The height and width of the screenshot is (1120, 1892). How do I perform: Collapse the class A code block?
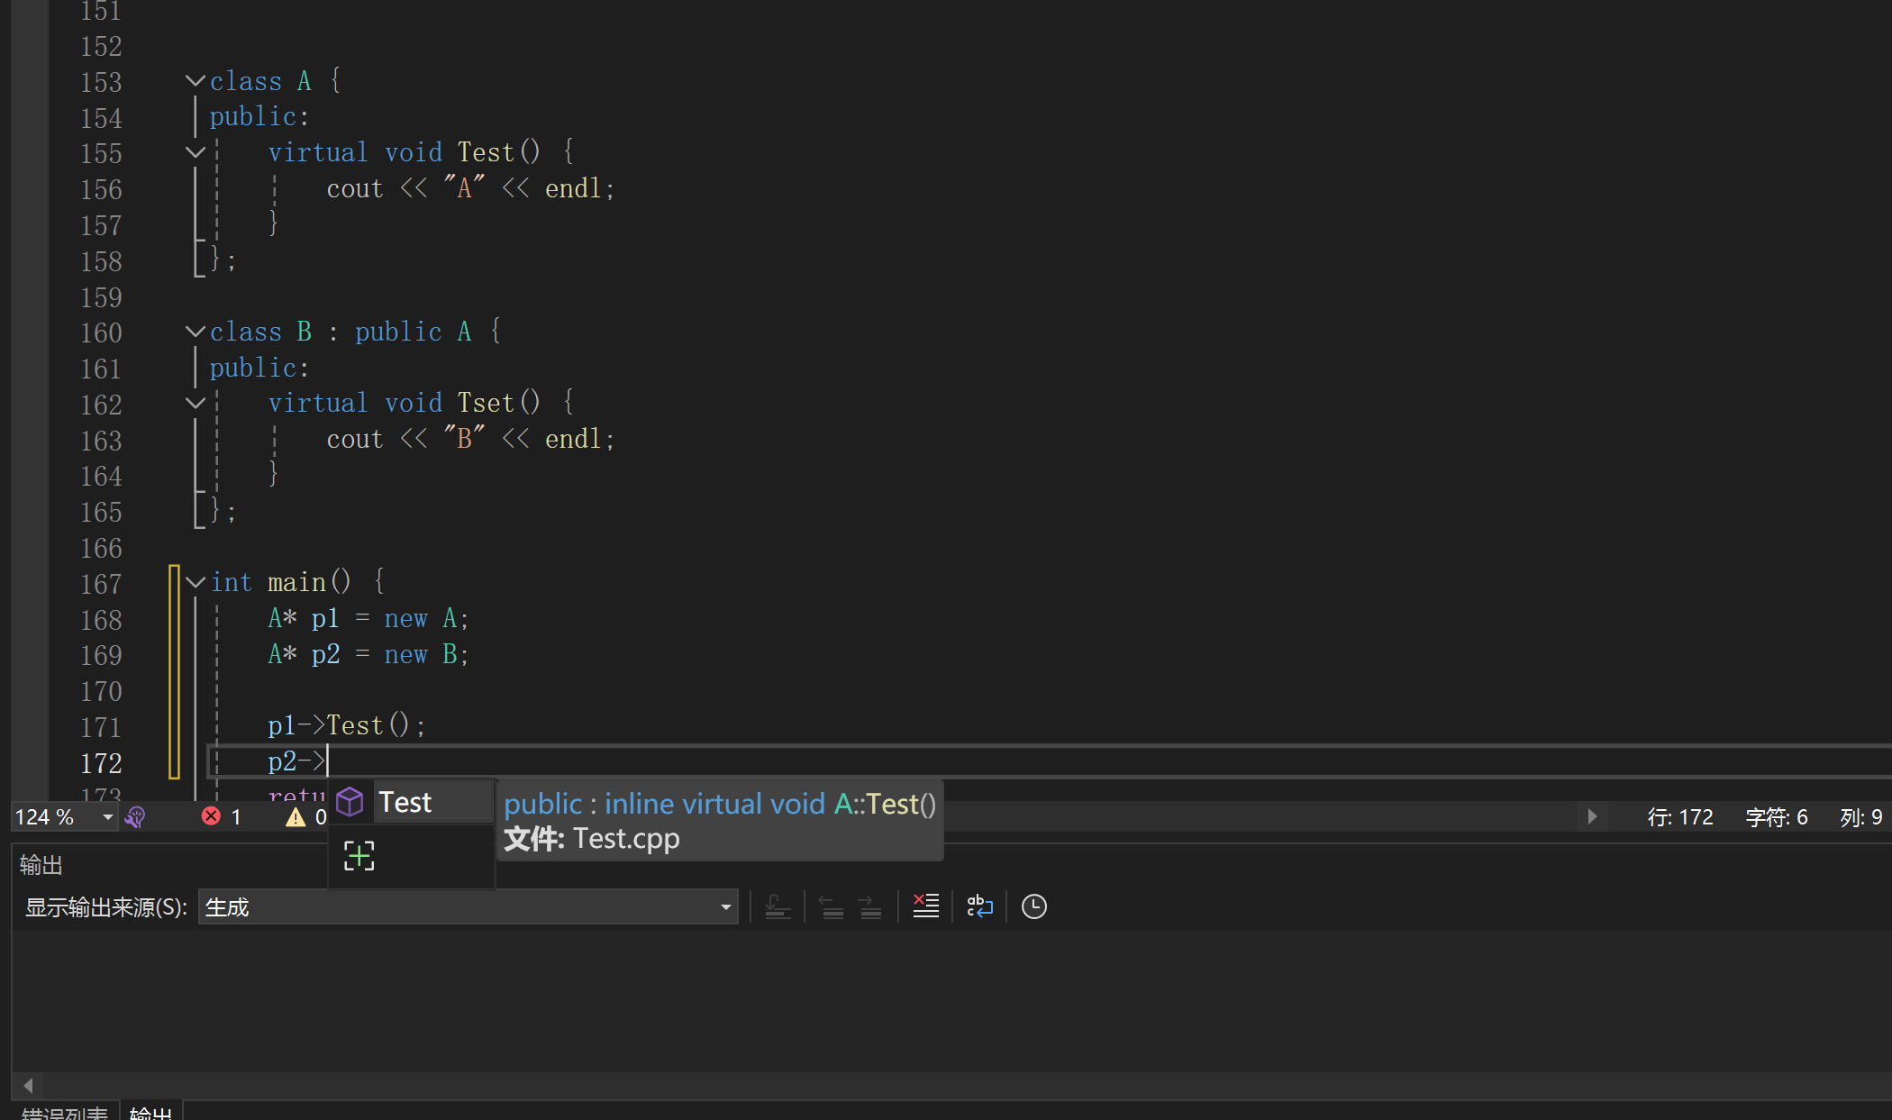(x=195, y=81)
